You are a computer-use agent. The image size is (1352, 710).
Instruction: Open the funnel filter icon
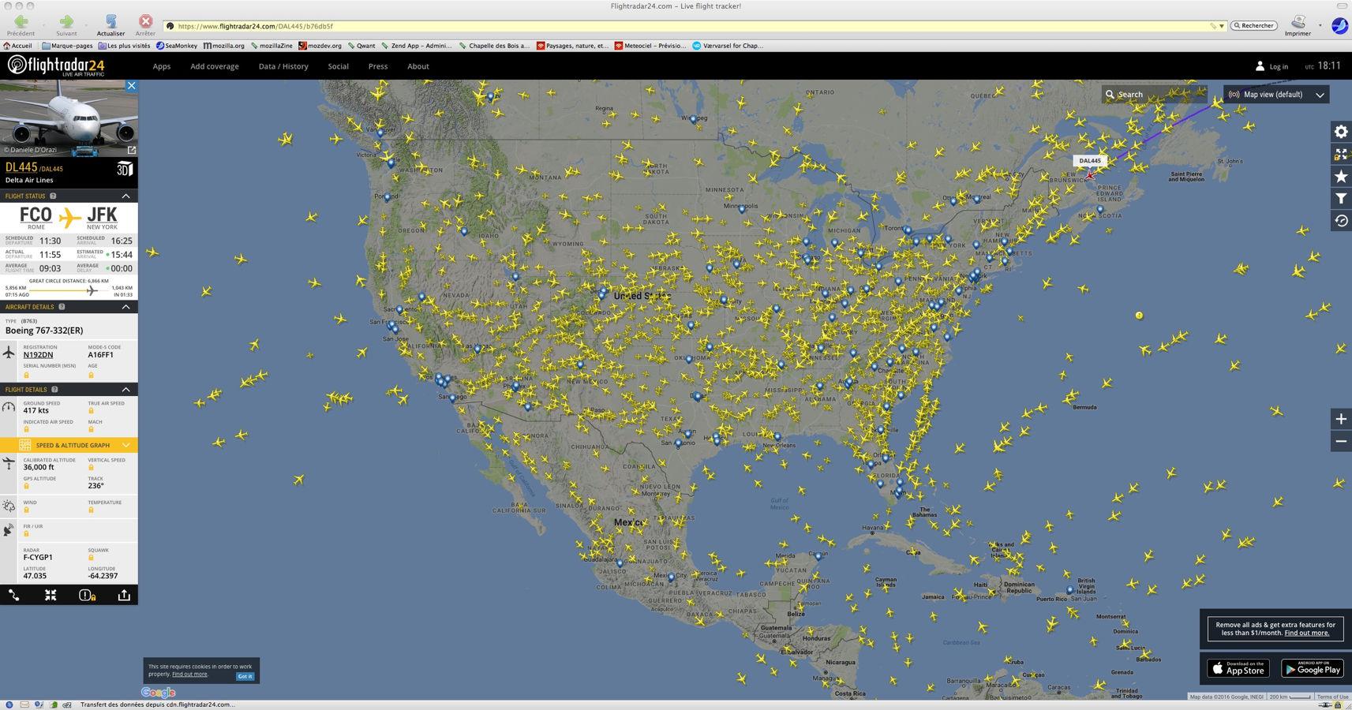point(1340,199)
